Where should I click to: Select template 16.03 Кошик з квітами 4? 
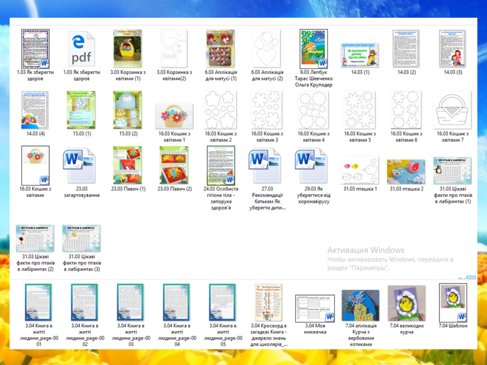point(313,110)
